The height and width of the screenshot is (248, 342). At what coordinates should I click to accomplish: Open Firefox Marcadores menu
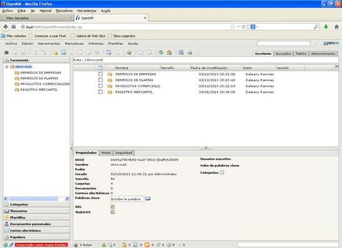[64, 11]
